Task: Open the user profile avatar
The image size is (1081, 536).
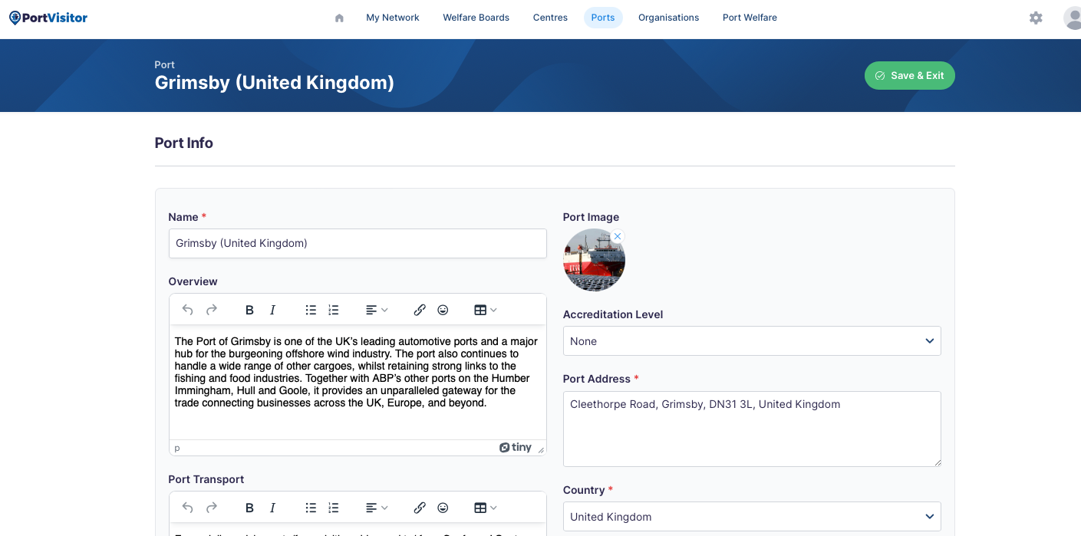Action: (1073, 18)
